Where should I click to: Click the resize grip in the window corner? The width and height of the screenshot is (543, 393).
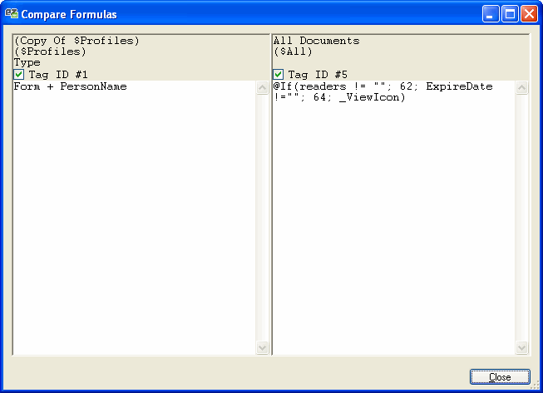point(536,386)
